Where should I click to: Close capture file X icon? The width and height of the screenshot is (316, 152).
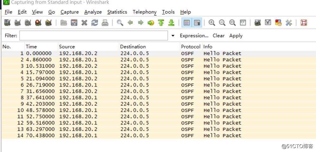(84, 23)
